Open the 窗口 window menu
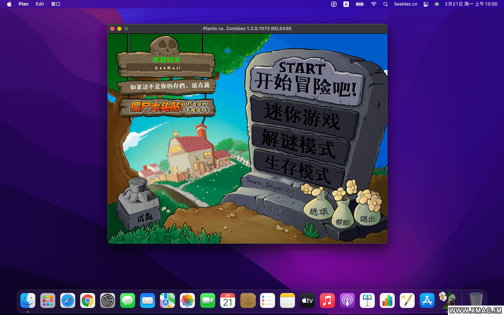504x315 pixels. click(x=56, y=4)
